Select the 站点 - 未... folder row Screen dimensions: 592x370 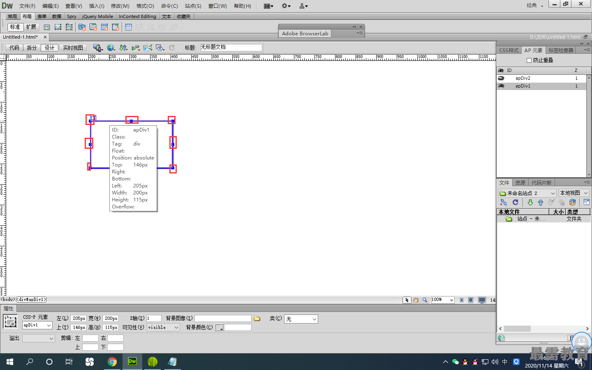pos(544,219)
